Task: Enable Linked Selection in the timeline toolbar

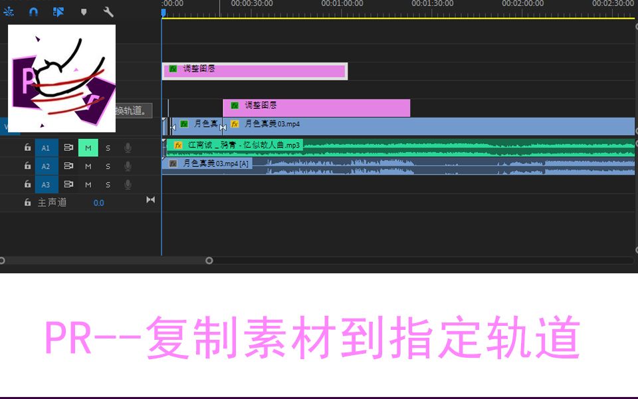Action: pos(58,11)
